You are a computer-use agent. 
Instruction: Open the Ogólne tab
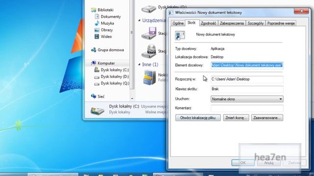click(x=178, y=23)
